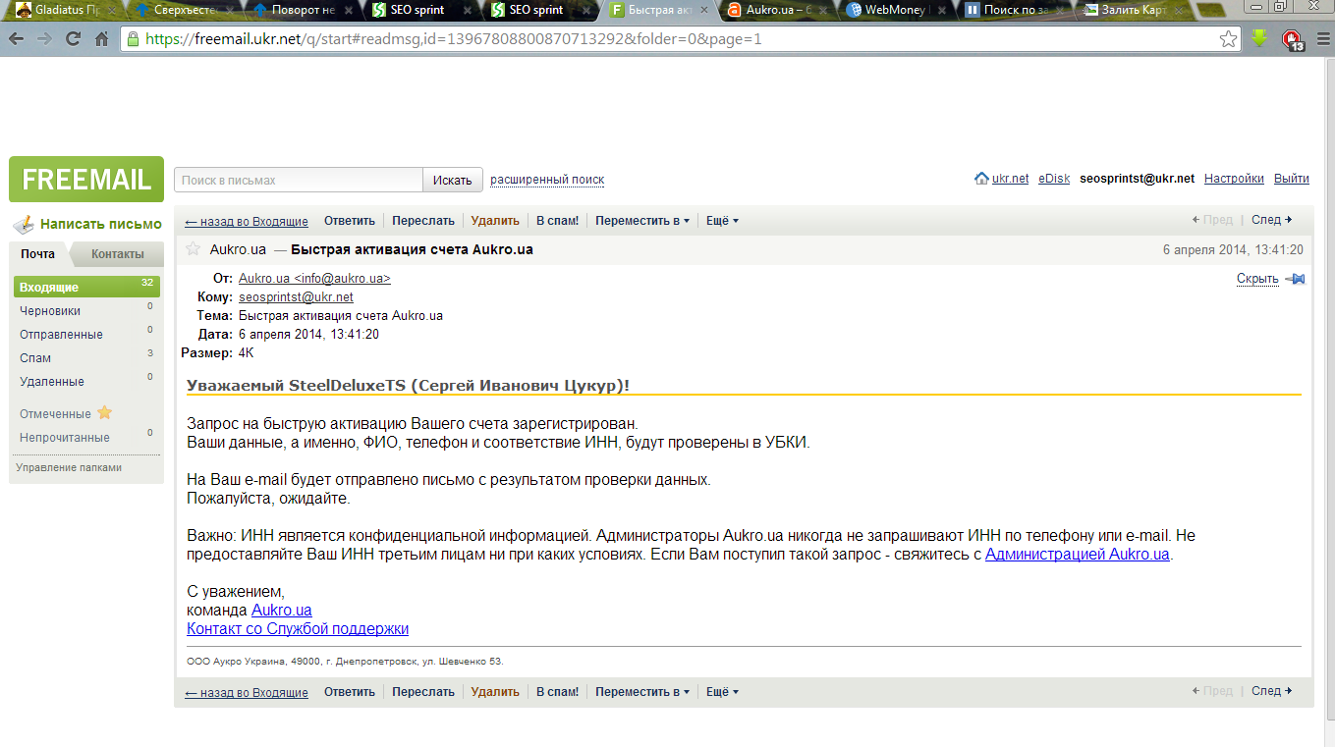
Task: Switch to the Поиск по за browser tab
Action: point(1013,10)
